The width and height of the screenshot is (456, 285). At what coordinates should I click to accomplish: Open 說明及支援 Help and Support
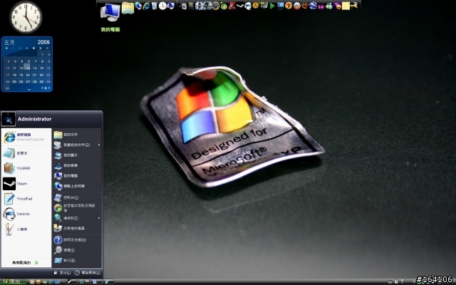[77, 239]
